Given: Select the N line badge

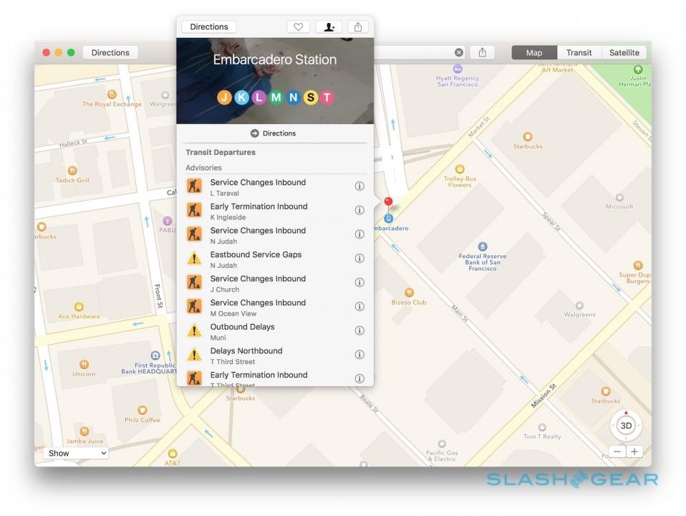Looking at the screenshot, I should pos(293,97).
